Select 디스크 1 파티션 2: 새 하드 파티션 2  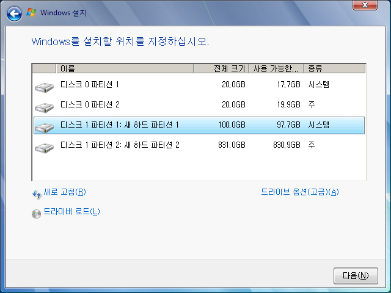pyautogui.click(x=199, y=145)
